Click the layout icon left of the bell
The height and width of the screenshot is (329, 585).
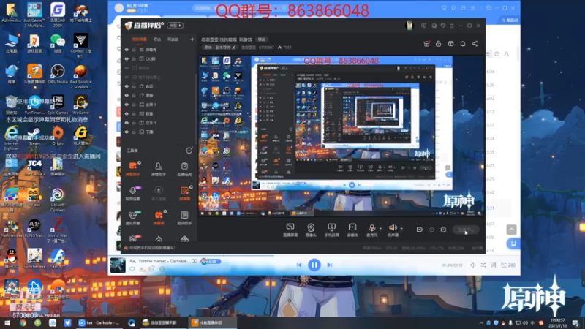click(x=450, y=44)
